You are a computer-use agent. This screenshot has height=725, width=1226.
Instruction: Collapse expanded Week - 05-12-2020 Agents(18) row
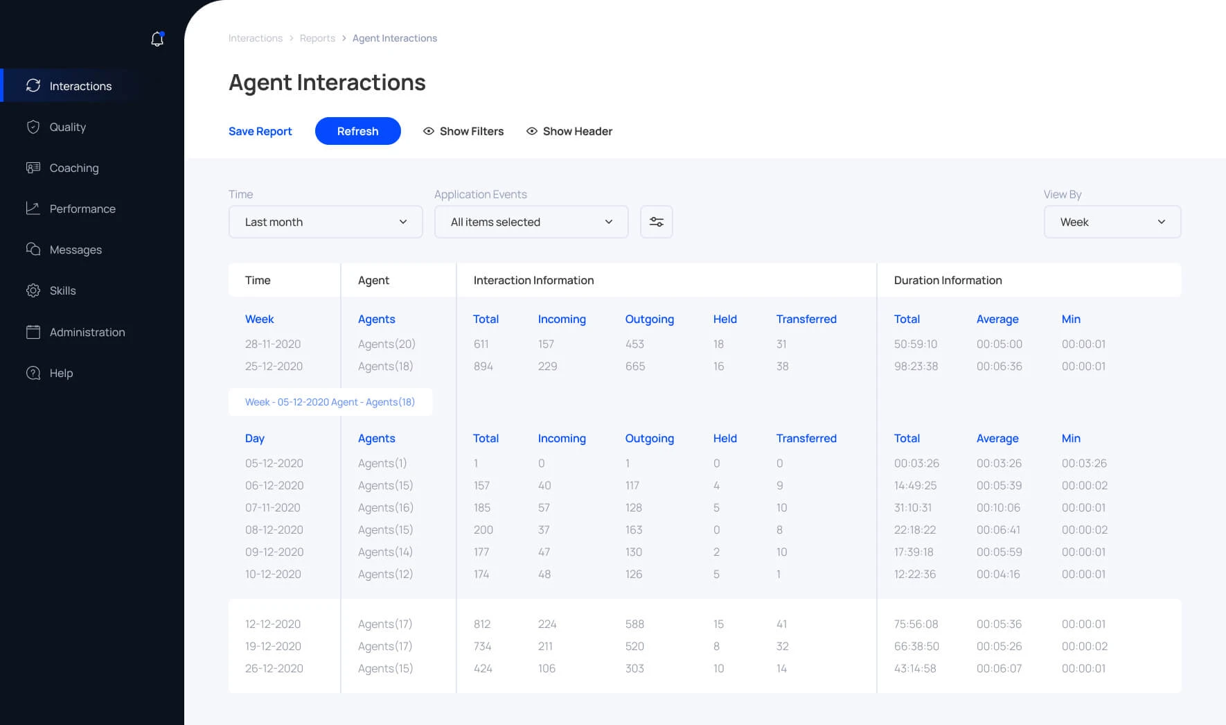coord(330,402)
